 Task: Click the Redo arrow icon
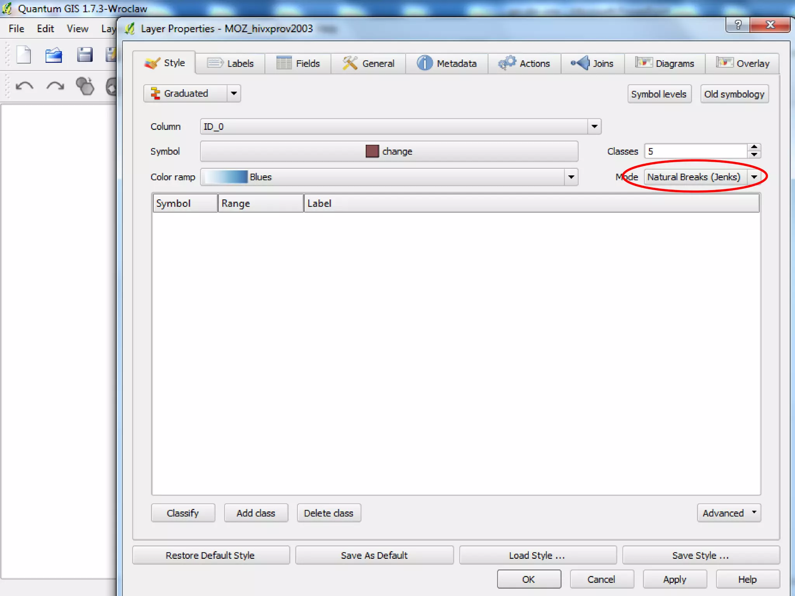[x=55, y=86]
